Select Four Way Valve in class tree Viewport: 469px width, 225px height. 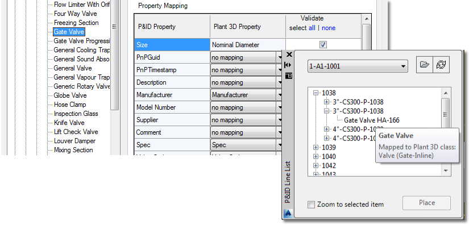click(76, 14)
